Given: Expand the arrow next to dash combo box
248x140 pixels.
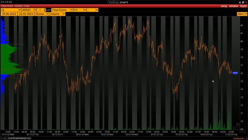Looking at the screenshot, I should click(97, 10).
